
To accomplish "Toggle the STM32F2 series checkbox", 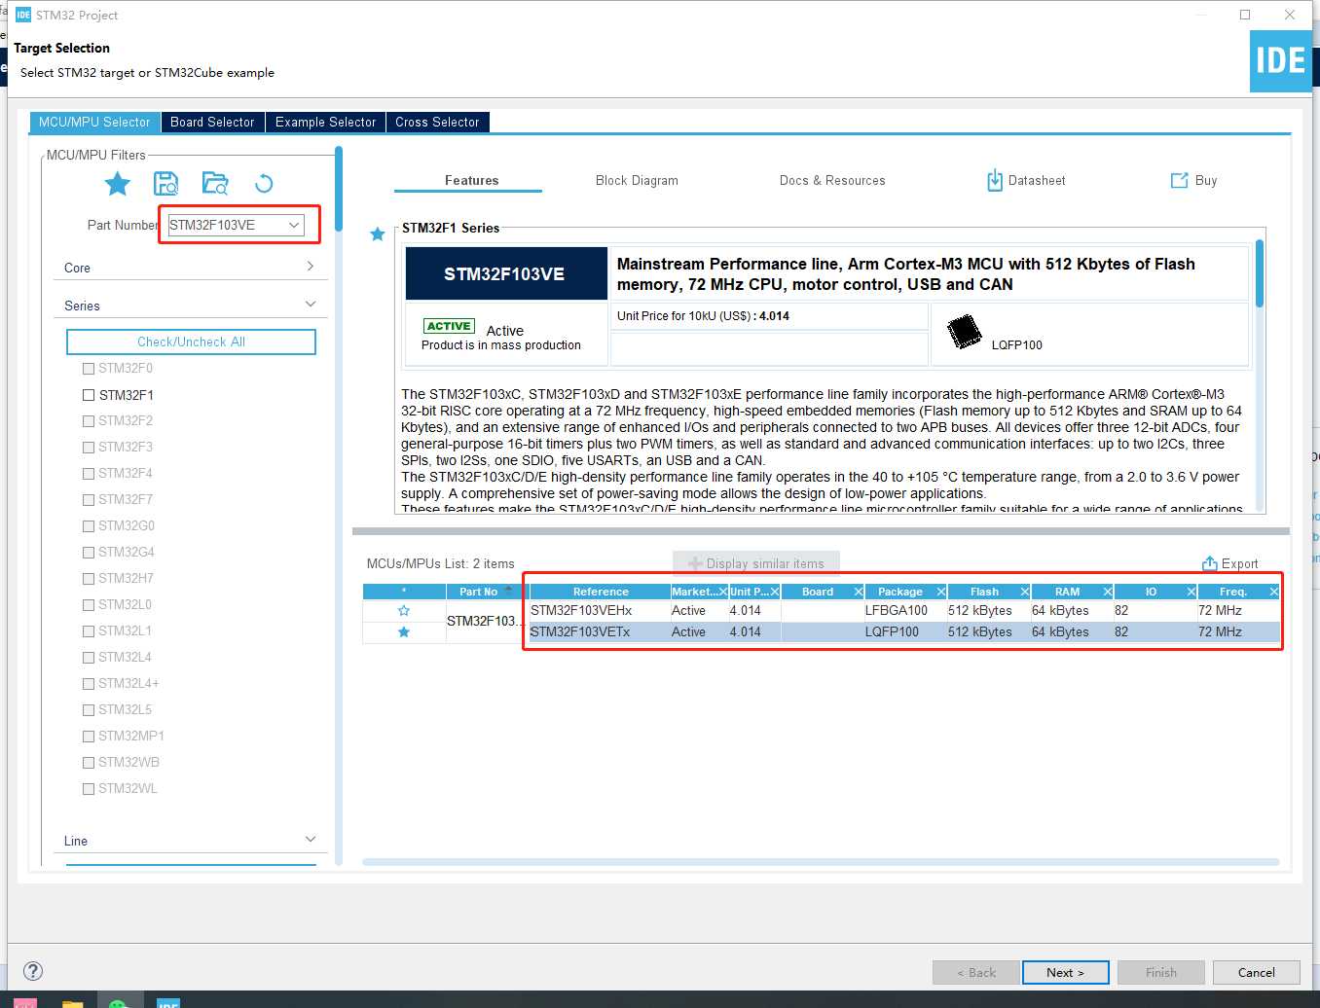I will [89, 421].
